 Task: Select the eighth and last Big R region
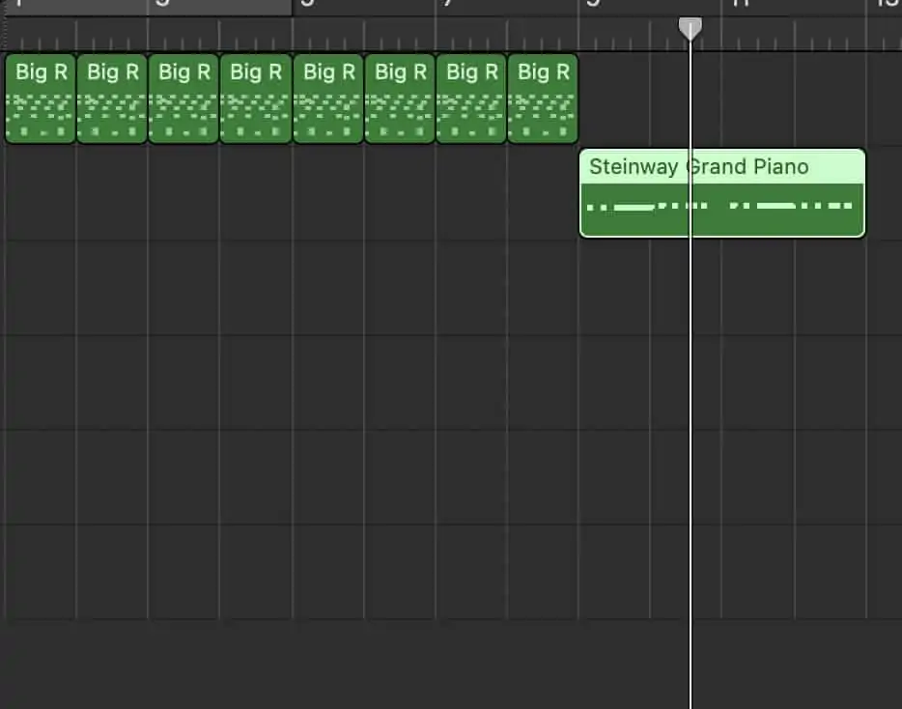pos(543,99)
